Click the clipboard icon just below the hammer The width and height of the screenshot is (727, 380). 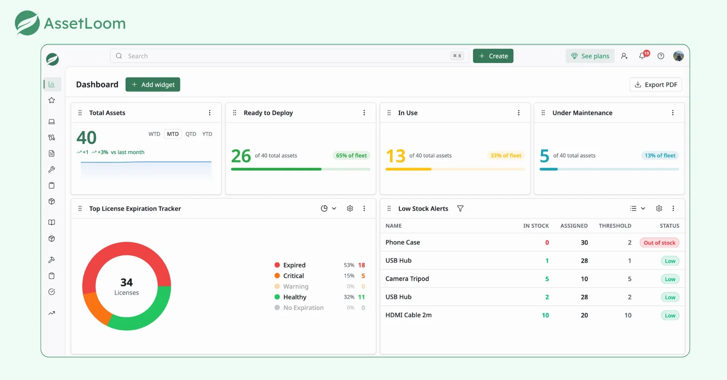pos(52,276)
